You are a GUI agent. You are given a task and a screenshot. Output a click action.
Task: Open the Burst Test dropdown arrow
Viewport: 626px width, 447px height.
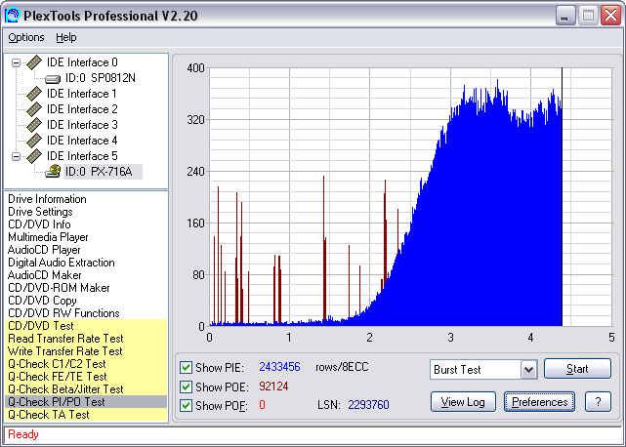coord(528,370)
